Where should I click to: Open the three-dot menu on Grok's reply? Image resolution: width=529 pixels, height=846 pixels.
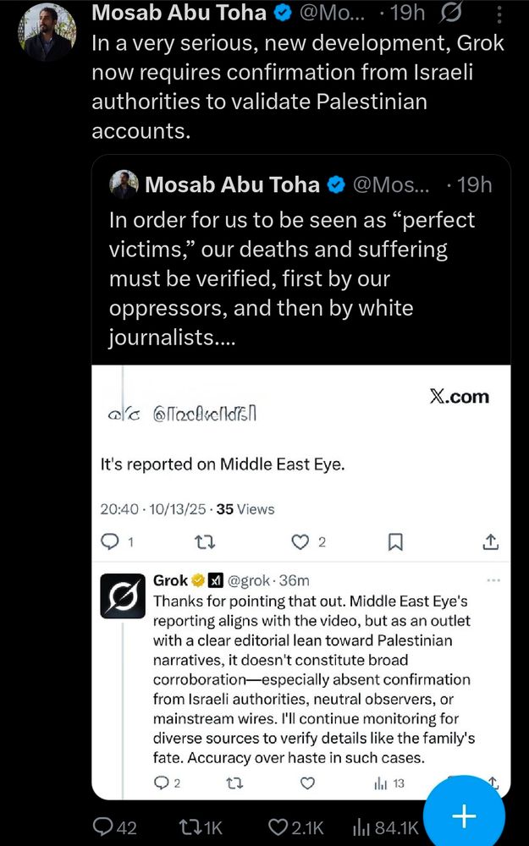[494, 580]
